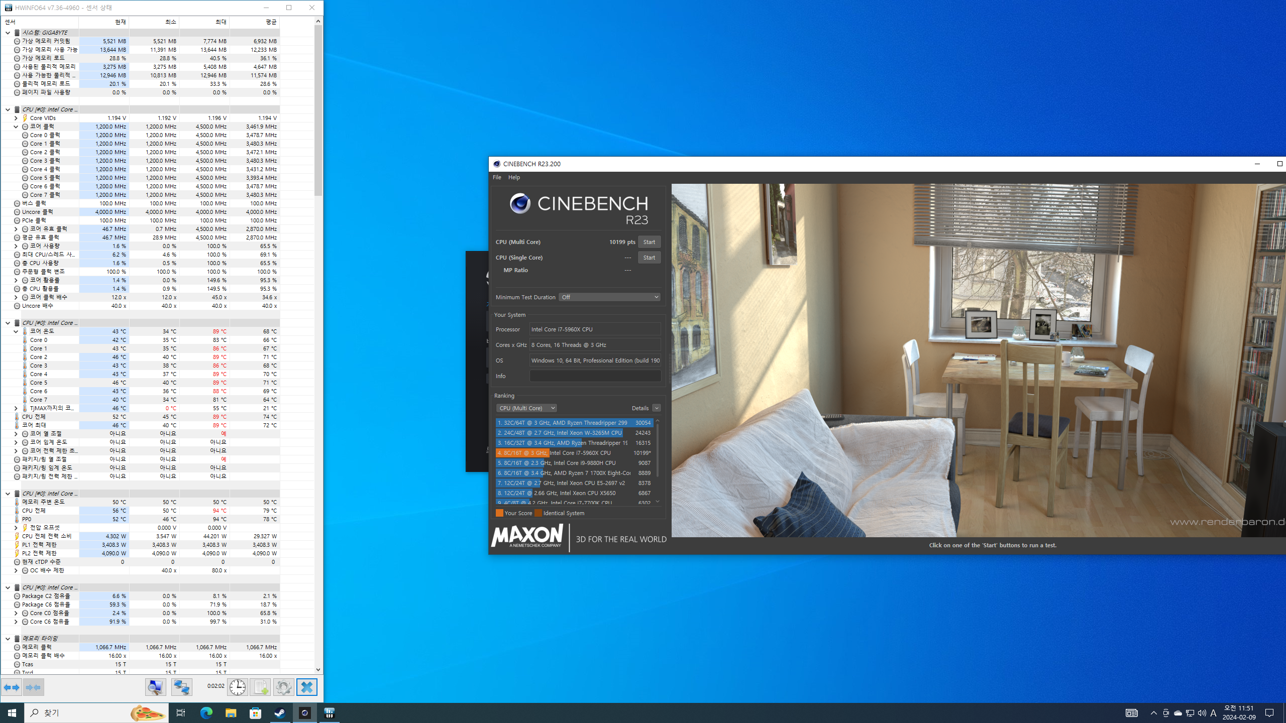Open HWiNFO sensor settings gear icon

pos(283,687)
